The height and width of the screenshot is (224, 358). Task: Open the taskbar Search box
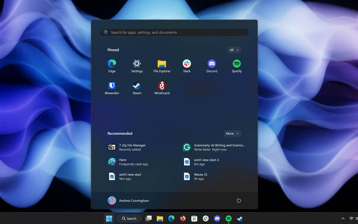click(x=129, y=219)
